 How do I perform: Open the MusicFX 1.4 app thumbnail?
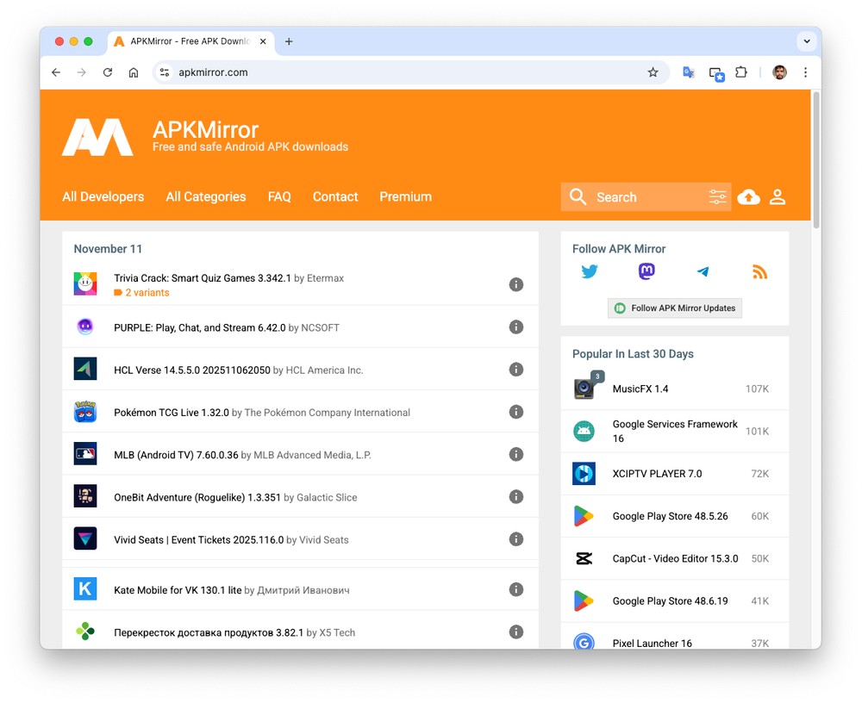click(x=584, y=389)
